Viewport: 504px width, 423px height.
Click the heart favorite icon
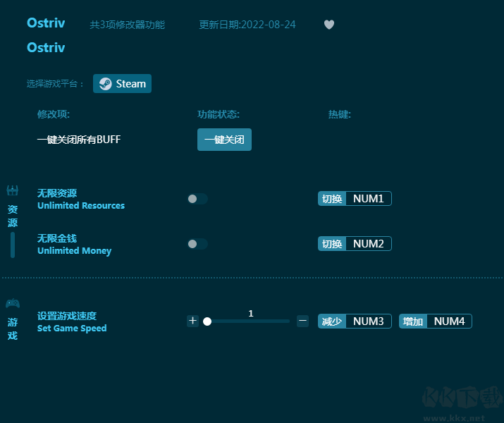point(328,25)
